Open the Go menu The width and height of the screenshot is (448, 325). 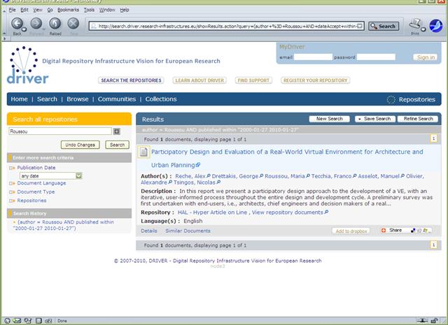pos(50,10)
